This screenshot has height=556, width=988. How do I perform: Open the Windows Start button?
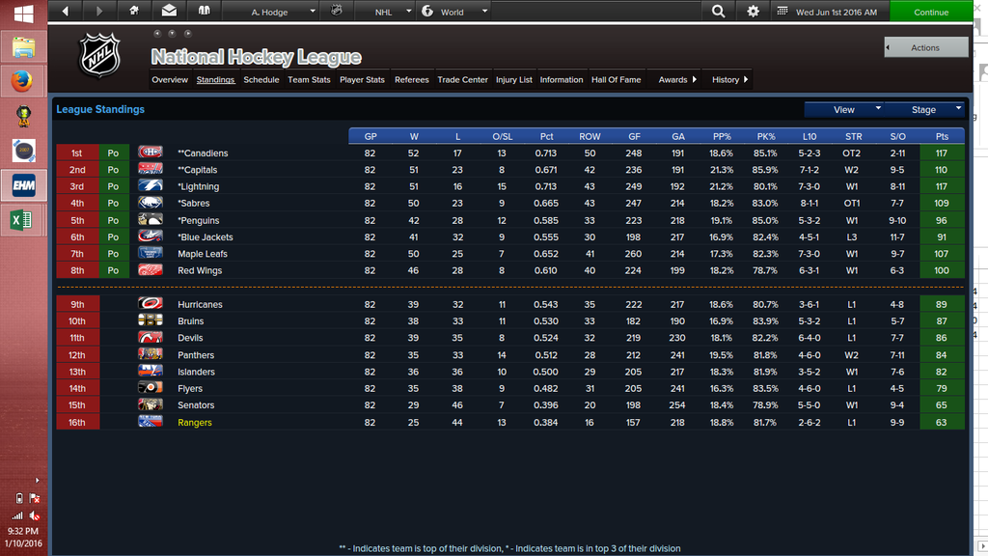(23, 14)
